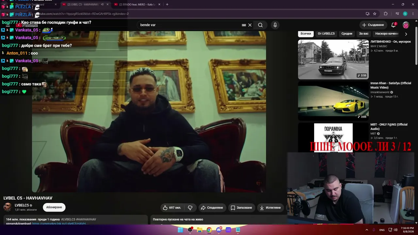The image size is (418, 235).
Task: Open the ЛИТВИНЕНКО video thumbnail
Action: pos(333,59)
